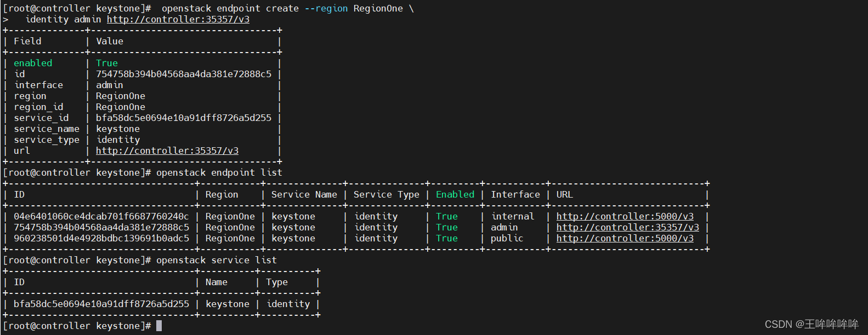Click the 'openstack endpoint list' command text

(219, 172)
